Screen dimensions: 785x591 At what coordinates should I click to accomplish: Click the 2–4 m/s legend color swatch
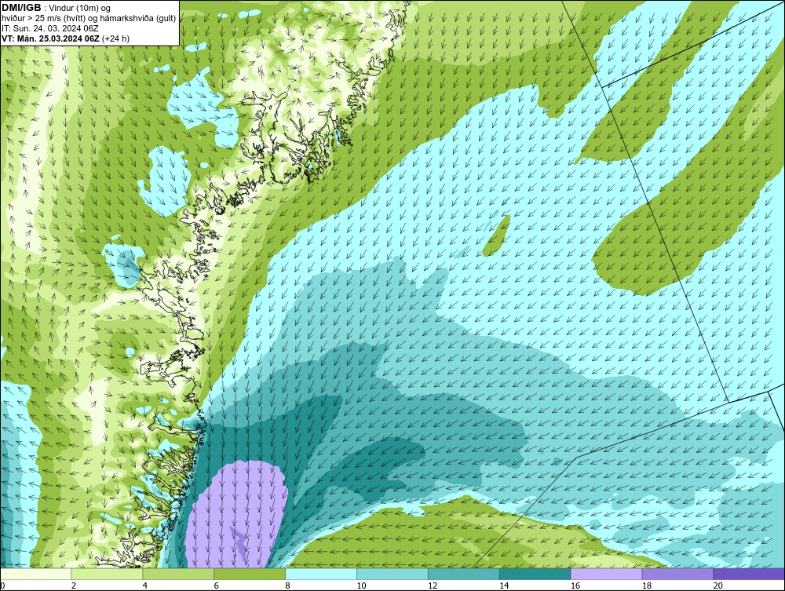point(107,574)
